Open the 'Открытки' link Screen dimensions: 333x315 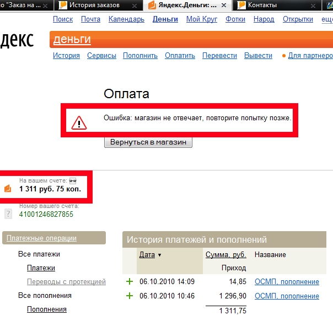pyautogui.click(x=298, y=19)
